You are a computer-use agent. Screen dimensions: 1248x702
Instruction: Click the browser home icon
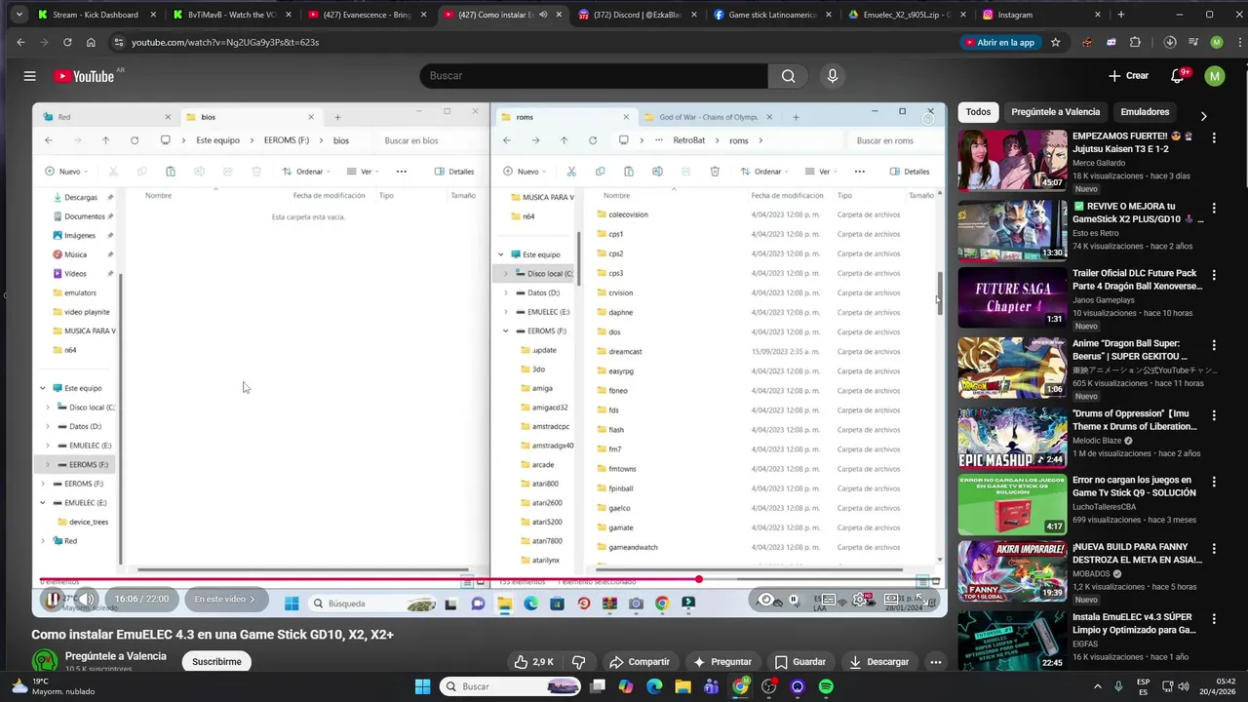coord(91,42)
